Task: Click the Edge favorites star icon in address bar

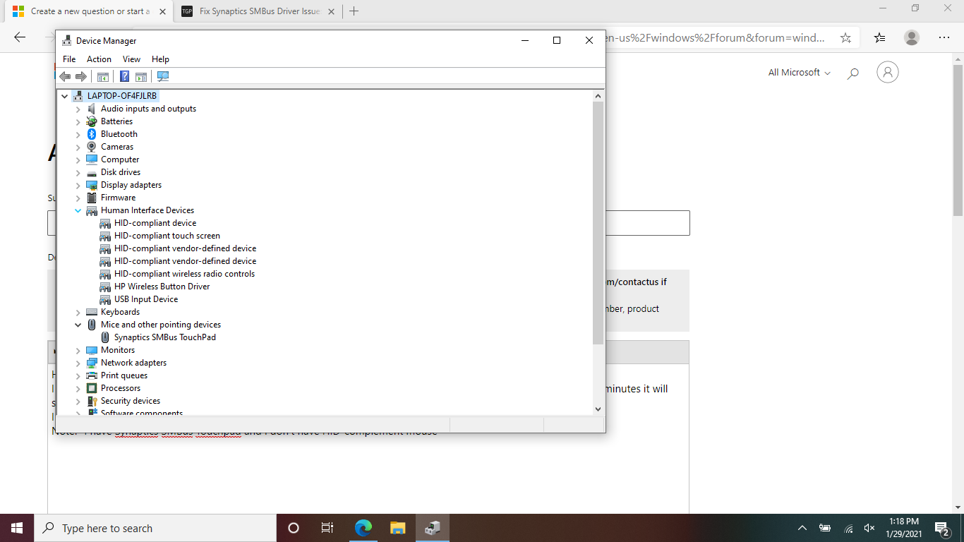Action: click(x=845, y=38)
